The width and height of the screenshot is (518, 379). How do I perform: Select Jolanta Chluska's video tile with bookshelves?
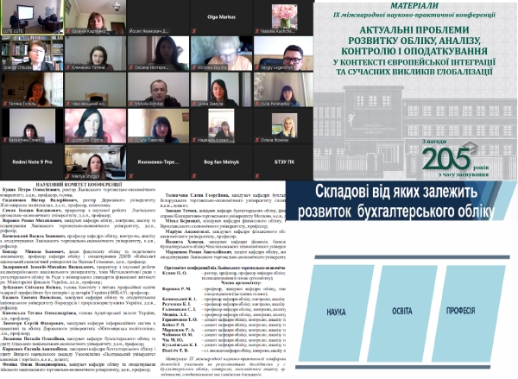click(33, 54)
